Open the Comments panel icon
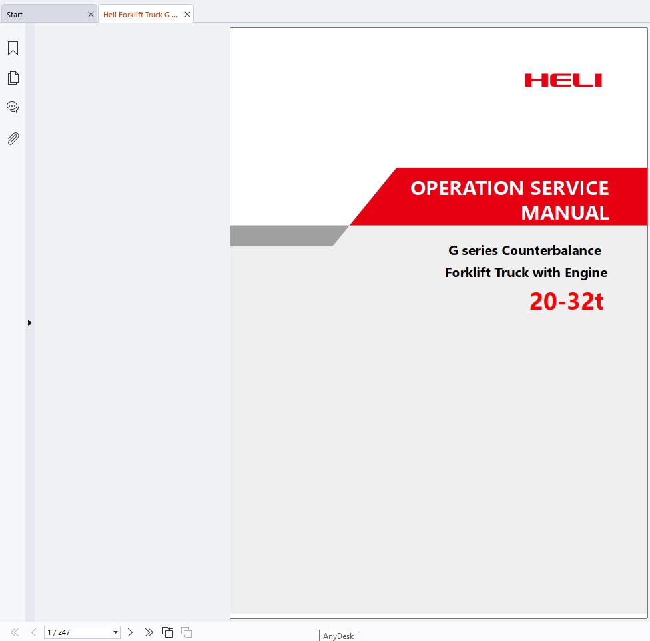The image size is (650, 641). (x=13, y=107)
